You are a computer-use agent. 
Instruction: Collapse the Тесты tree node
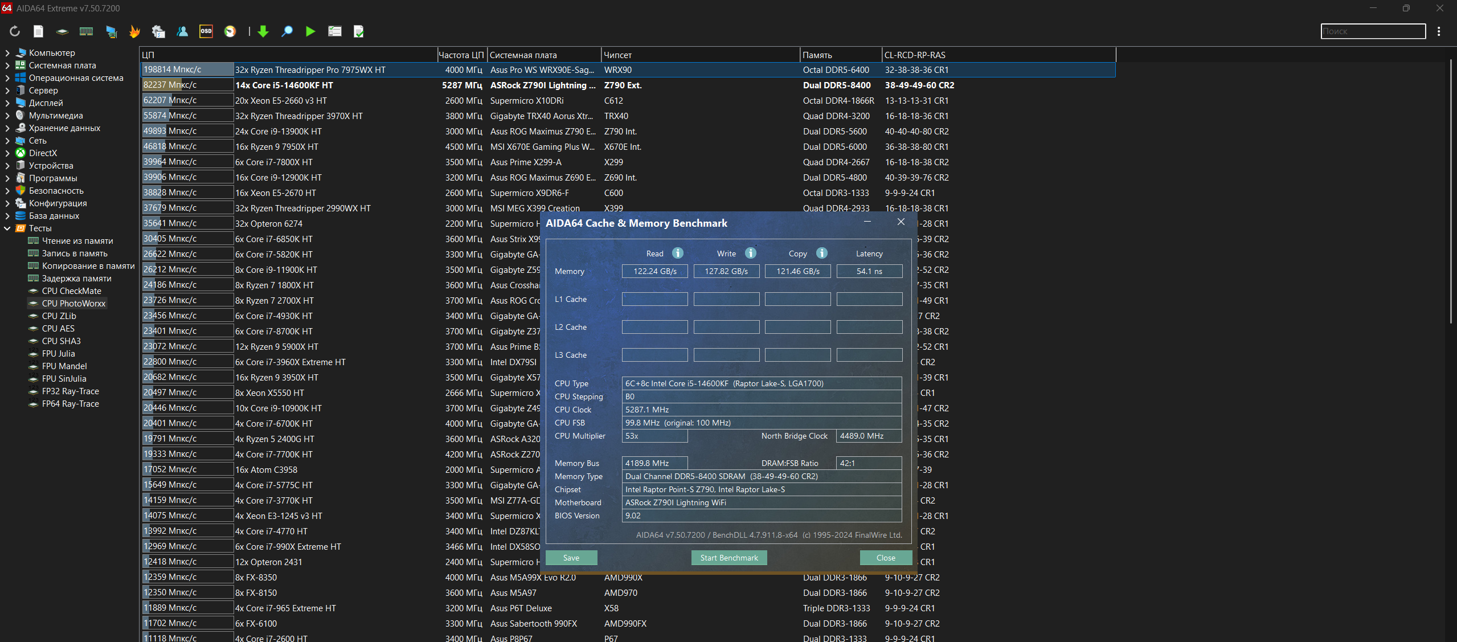(x=7, y=228)
